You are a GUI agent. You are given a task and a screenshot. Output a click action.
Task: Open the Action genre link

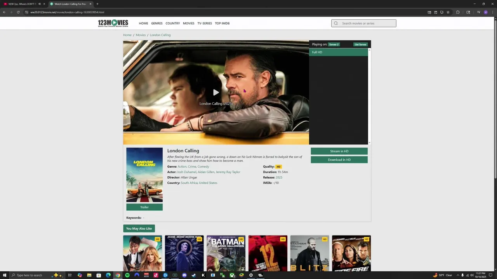click(182, 167)
